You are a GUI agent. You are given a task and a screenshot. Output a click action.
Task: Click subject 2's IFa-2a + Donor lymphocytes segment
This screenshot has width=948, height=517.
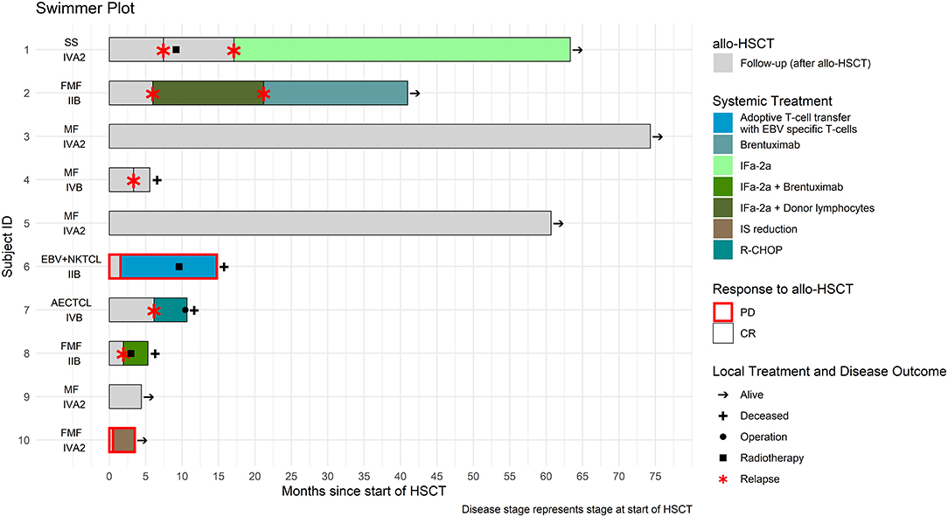tap(209, 93)
